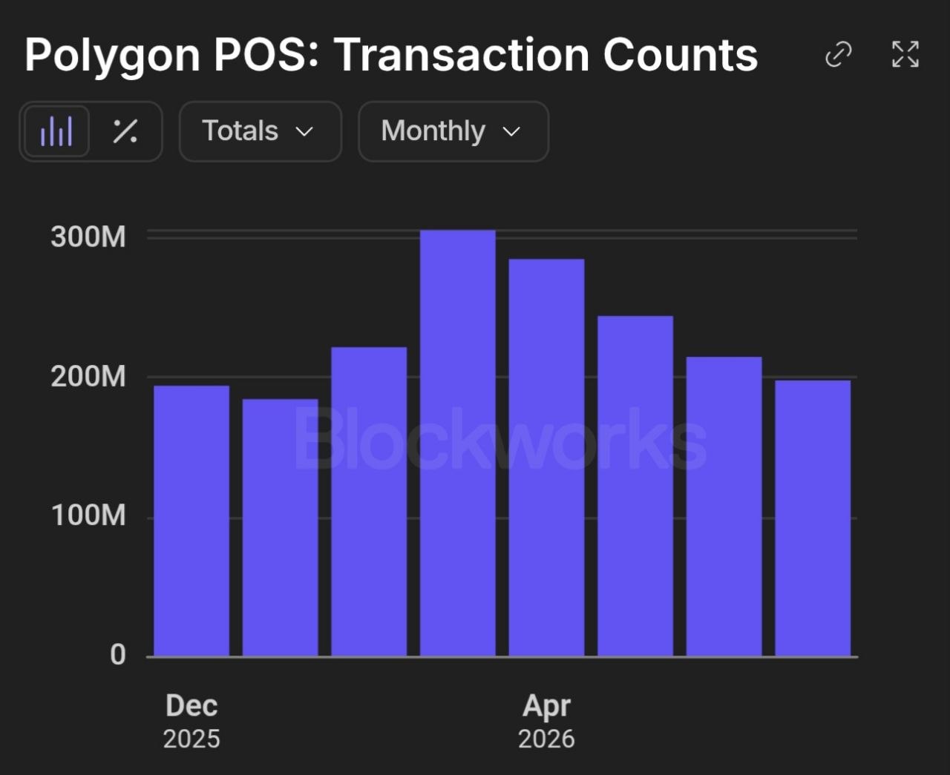The height and width of the screenshot is (775, 950).
Task: Select the Dec 2025 bar
Action: [191, 521]
